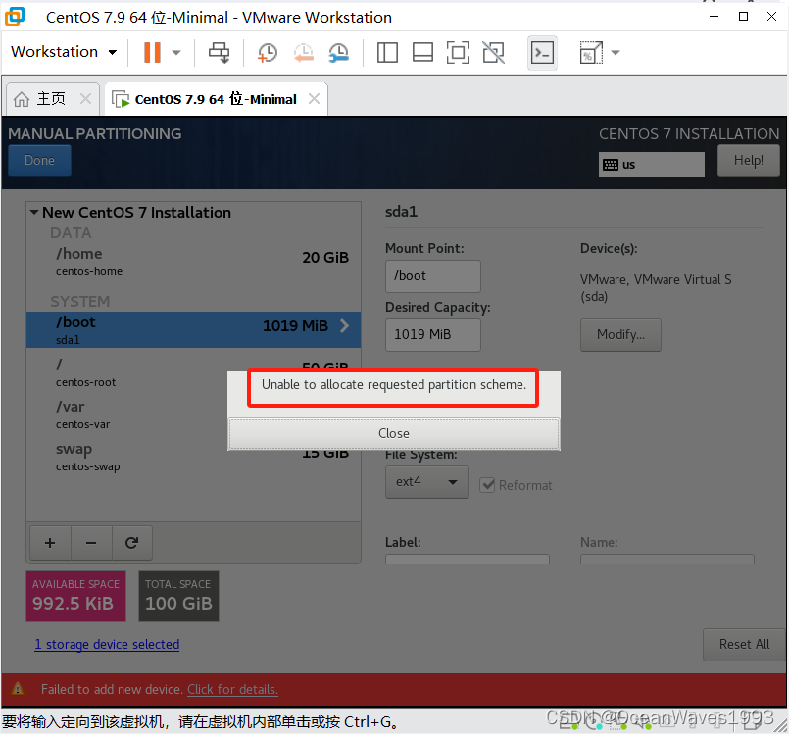Viewport: 789px width, 734px height.
Task: Revert to the previous snapshot
Action: click(304, 52)
